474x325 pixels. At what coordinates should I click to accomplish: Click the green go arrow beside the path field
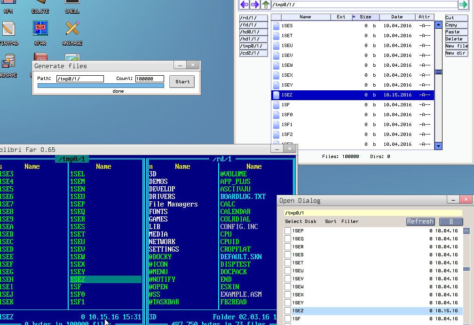(x=463, y=5)
